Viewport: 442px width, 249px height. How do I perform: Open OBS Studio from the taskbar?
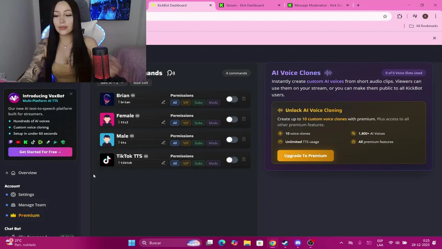310,243
